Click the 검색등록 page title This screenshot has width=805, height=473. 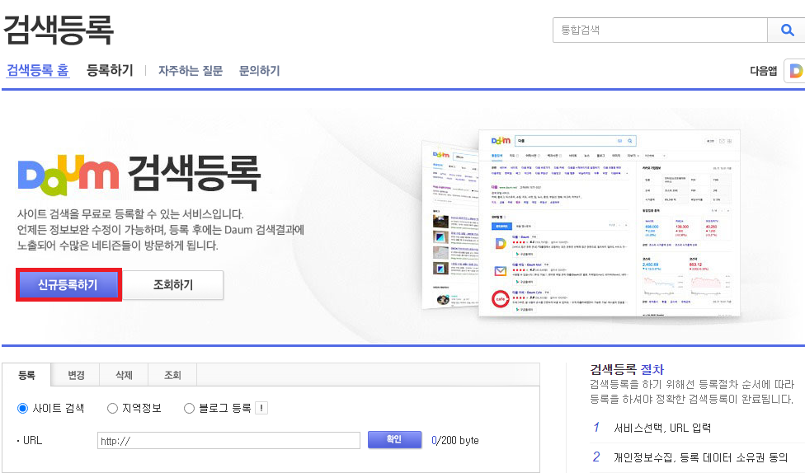(x=58, y=30)
